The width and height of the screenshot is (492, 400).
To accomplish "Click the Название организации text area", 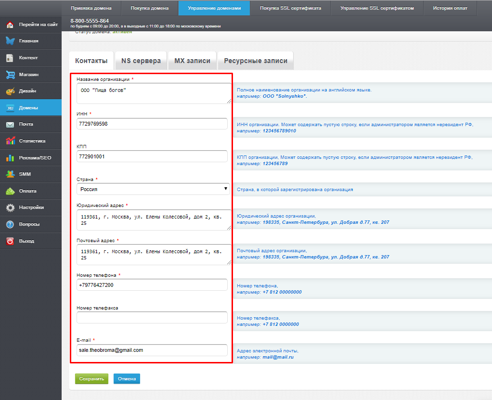I will (x=154, y=93).
